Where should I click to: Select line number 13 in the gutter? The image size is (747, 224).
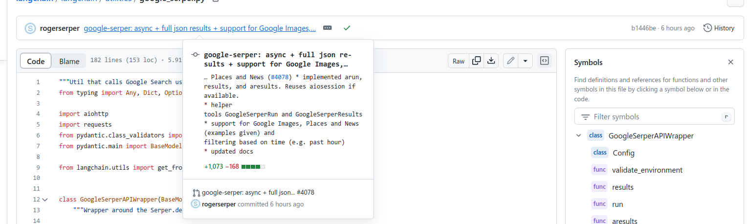click(x=36, y=210)
